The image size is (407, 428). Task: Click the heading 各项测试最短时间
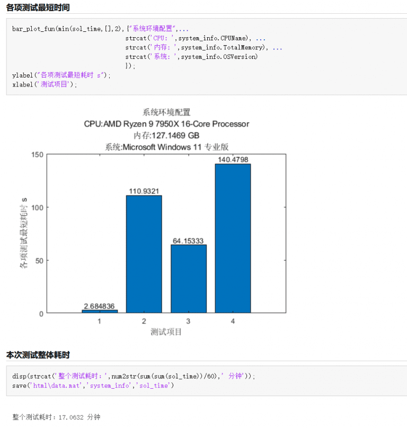point(38,7)
